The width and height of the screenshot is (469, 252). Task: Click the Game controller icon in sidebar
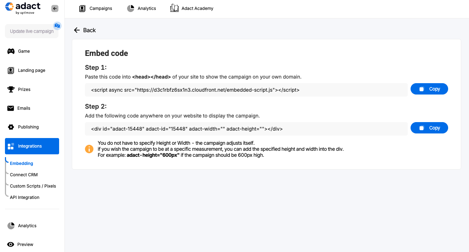point(11,51)
